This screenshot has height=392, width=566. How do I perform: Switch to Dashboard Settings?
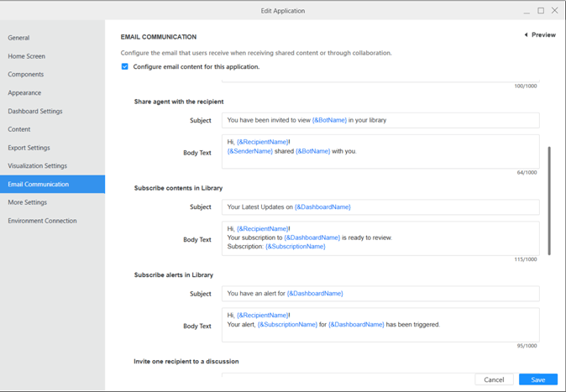(35, 111)
